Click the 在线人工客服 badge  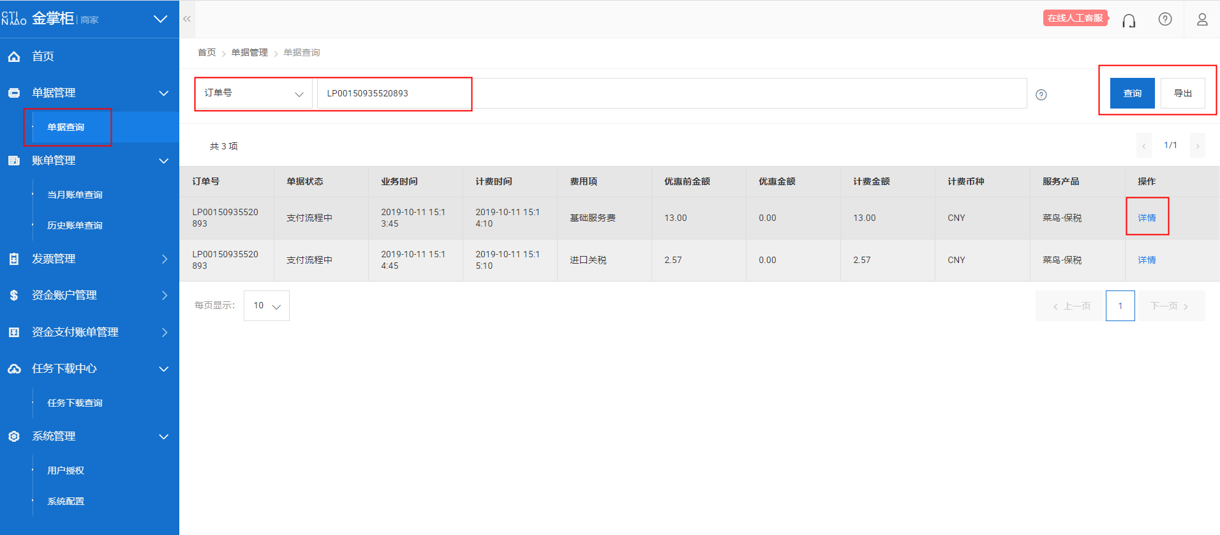click(1075, 18)
